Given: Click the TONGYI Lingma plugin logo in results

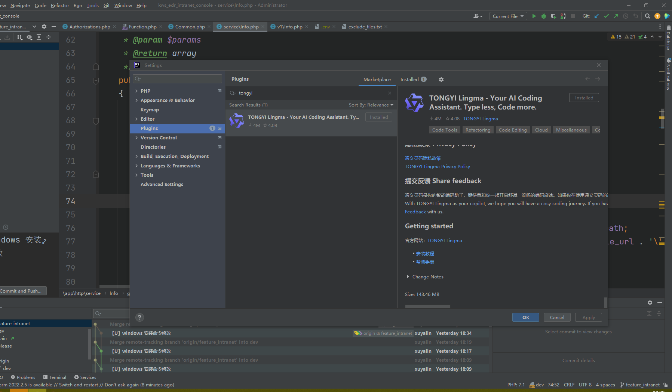Looking at the screenshot, I should (x=237, y=121).
